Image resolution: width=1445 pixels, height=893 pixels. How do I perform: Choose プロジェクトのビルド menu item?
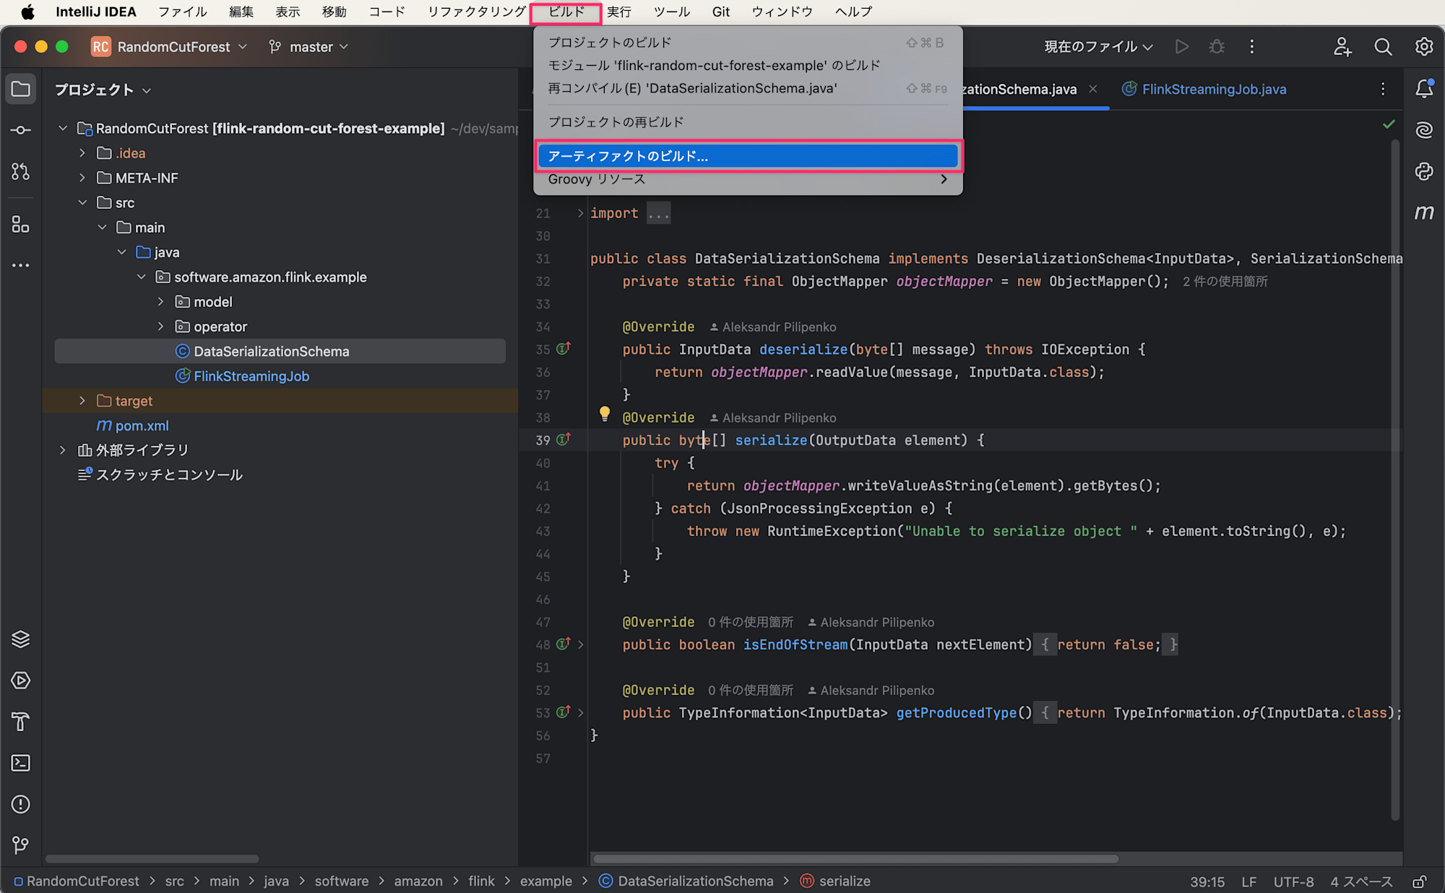coord(748,43)
